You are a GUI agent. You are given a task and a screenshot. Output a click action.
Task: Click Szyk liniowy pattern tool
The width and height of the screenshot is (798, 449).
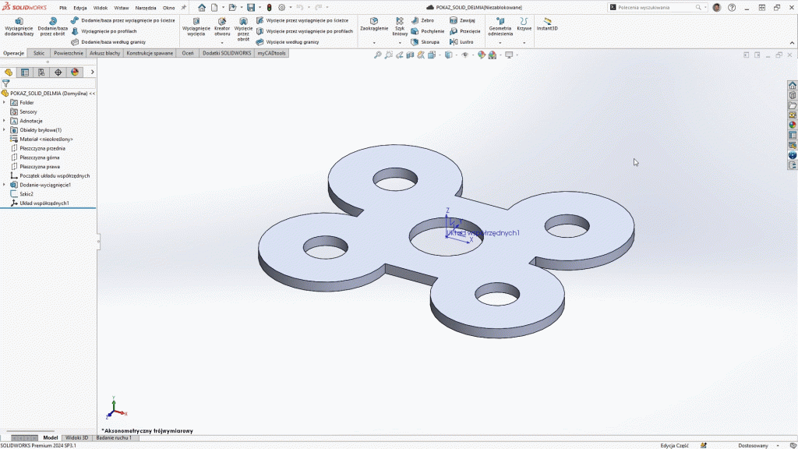click(400, 27)
